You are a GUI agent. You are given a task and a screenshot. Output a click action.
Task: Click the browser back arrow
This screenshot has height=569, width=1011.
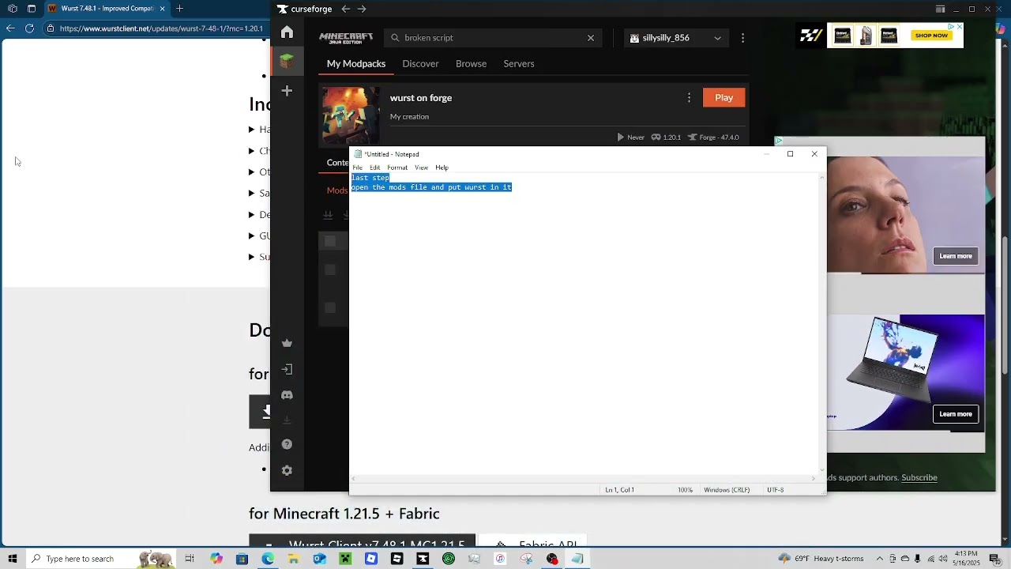[x=10, y=28]
